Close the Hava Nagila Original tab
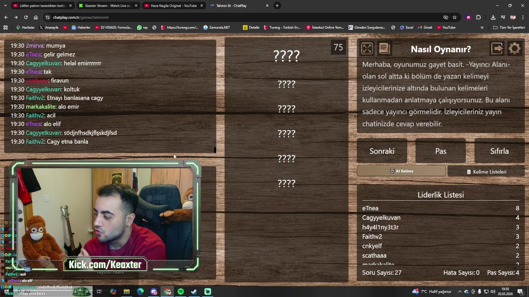 [201, 6]
